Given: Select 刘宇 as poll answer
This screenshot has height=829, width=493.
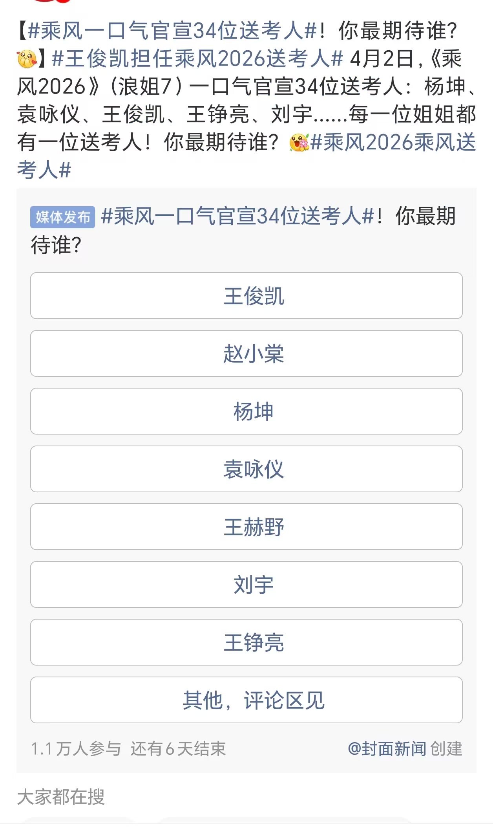Looking at the screenshot, I should [246, 585].
